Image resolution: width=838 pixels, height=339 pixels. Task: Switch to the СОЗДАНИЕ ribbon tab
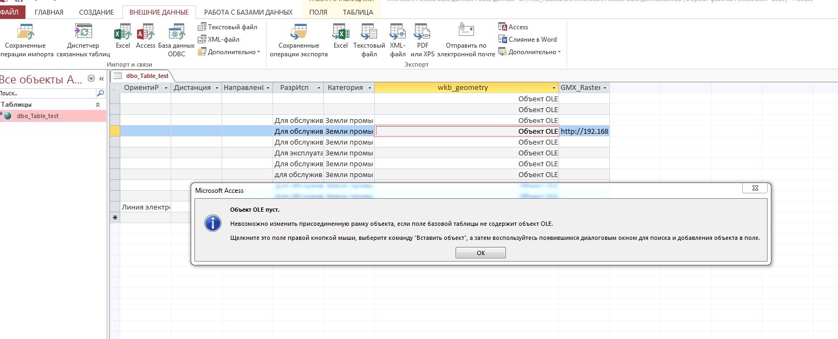click(x=96, y=12)
